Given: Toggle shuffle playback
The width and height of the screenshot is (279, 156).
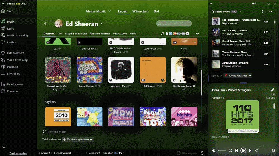Looking at the screenshot, I should pyautogui.click(x=230, y=150).
